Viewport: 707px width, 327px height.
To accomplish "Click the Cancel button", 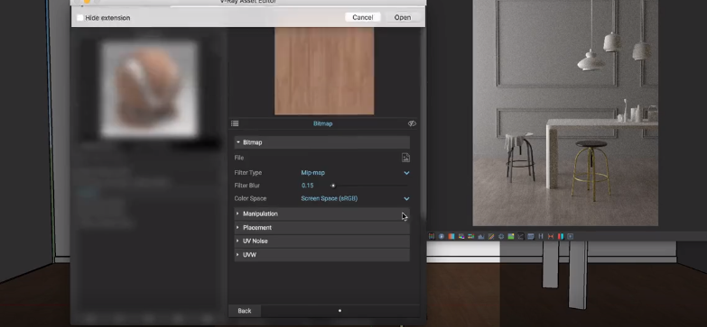I will (x=362, y=17).
